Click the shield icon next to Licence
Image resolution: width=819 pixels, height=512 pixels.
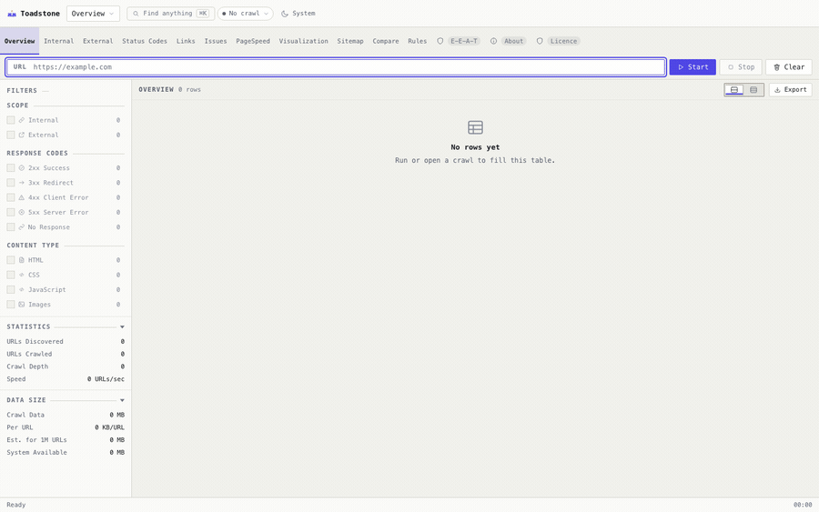[540, 41]
